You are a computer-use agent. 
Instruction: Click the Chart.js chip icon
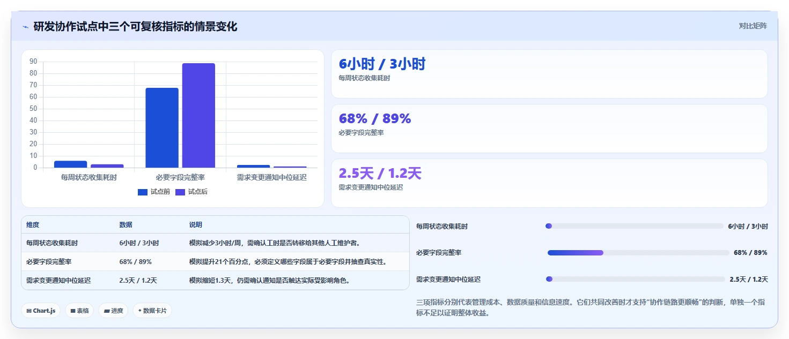click(x=29, y=311)
